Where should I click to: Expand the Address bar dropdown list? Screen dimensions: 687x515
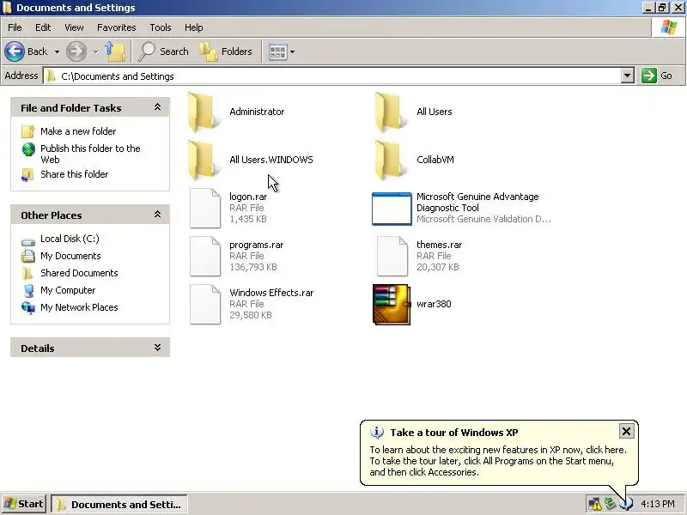point(628,76)
